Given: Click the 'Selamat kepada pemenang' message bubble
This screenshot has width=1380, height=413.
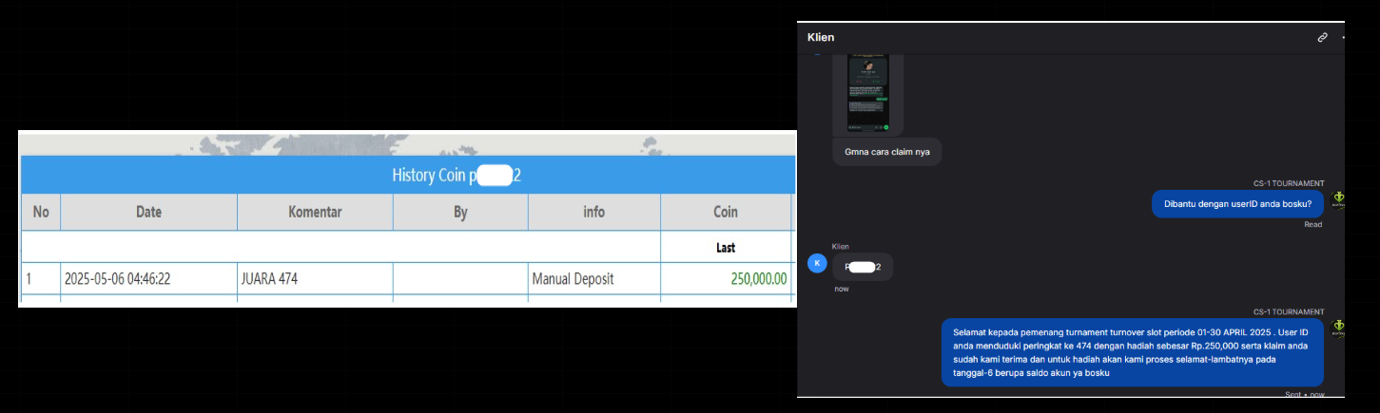Looking at the screenshot, I should coord(1132,352).
